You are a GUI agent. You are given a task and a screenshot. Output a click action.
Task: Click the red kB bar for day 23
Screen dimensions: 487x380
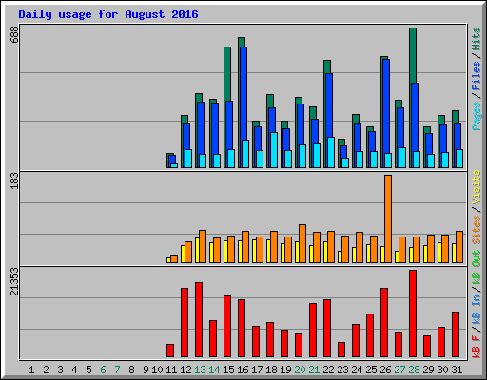tap(341, 350)
